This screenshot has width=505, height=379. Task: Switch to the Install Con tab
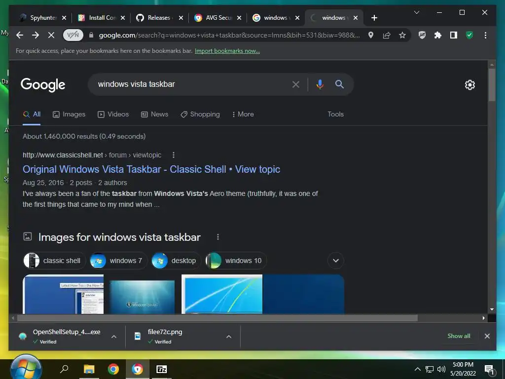[x=97, y=18]
